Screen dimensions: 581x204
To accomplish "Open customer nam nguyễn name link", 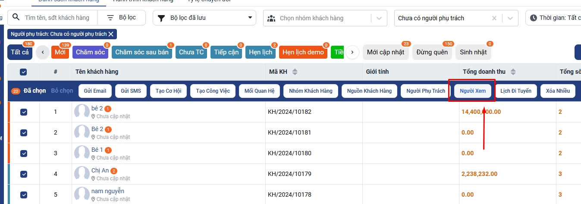I will pyautogui.click(x=108, y=191).
